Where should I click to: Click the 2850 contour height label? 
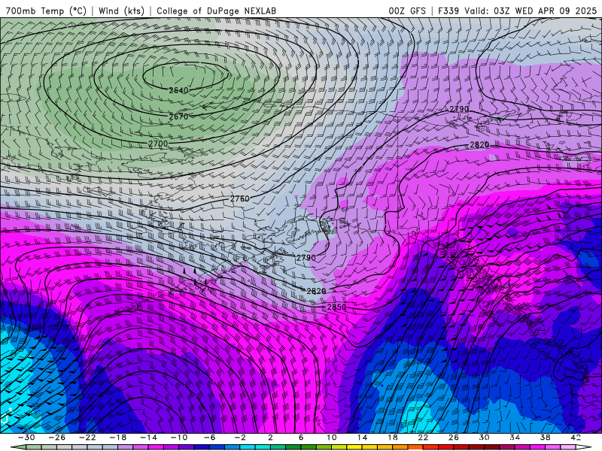[336, 307]
